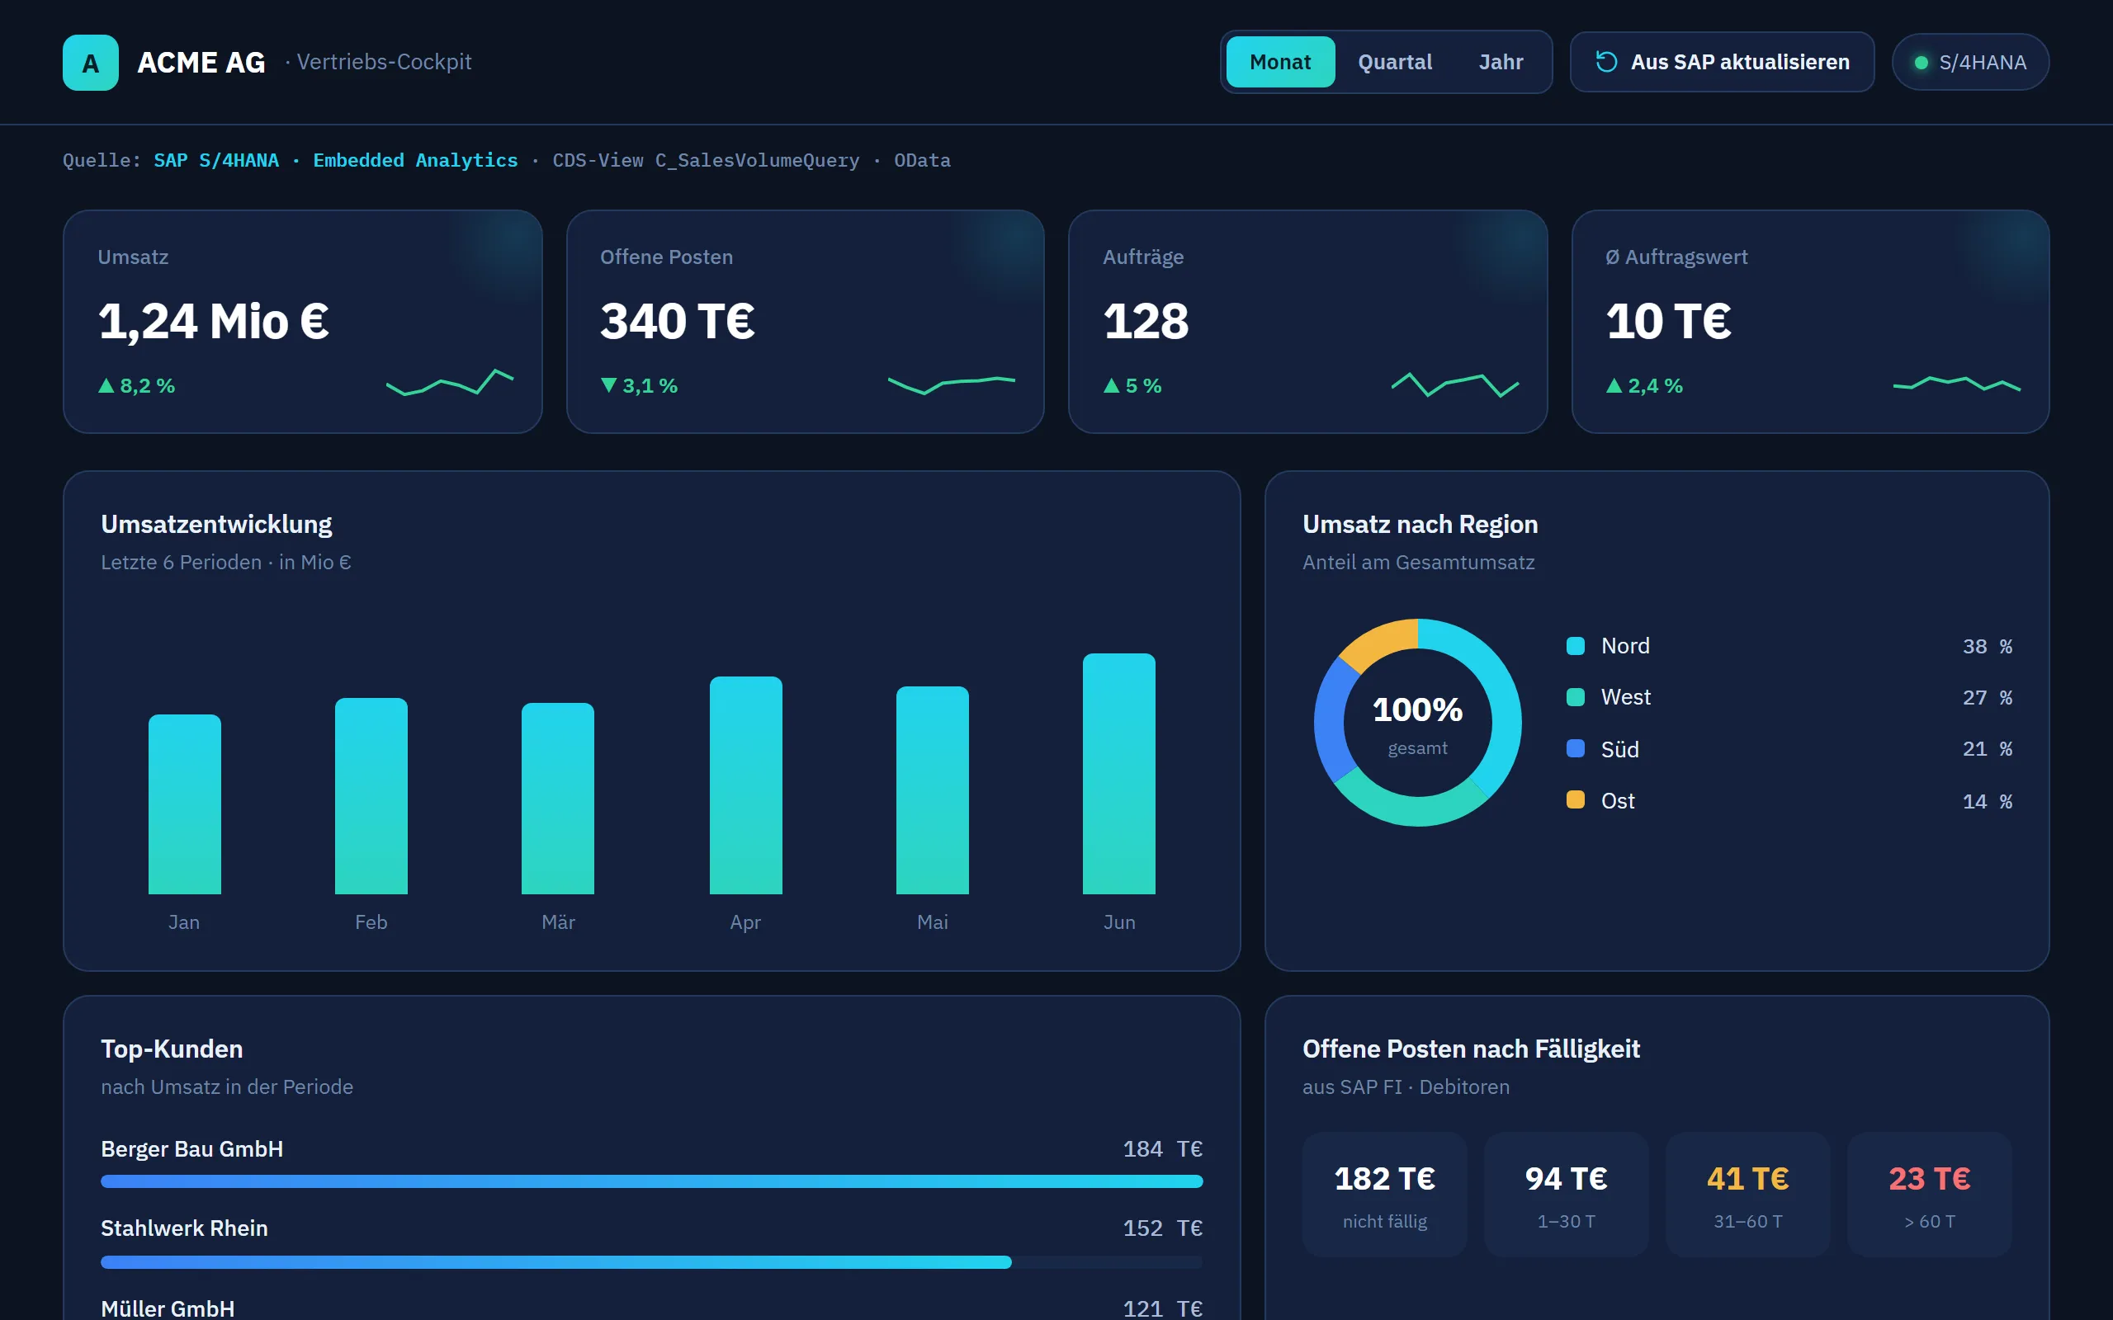2113x1320 pixels.
Task: Click SAP S/4HANA in the source line
Action: [x=216, y=161]
